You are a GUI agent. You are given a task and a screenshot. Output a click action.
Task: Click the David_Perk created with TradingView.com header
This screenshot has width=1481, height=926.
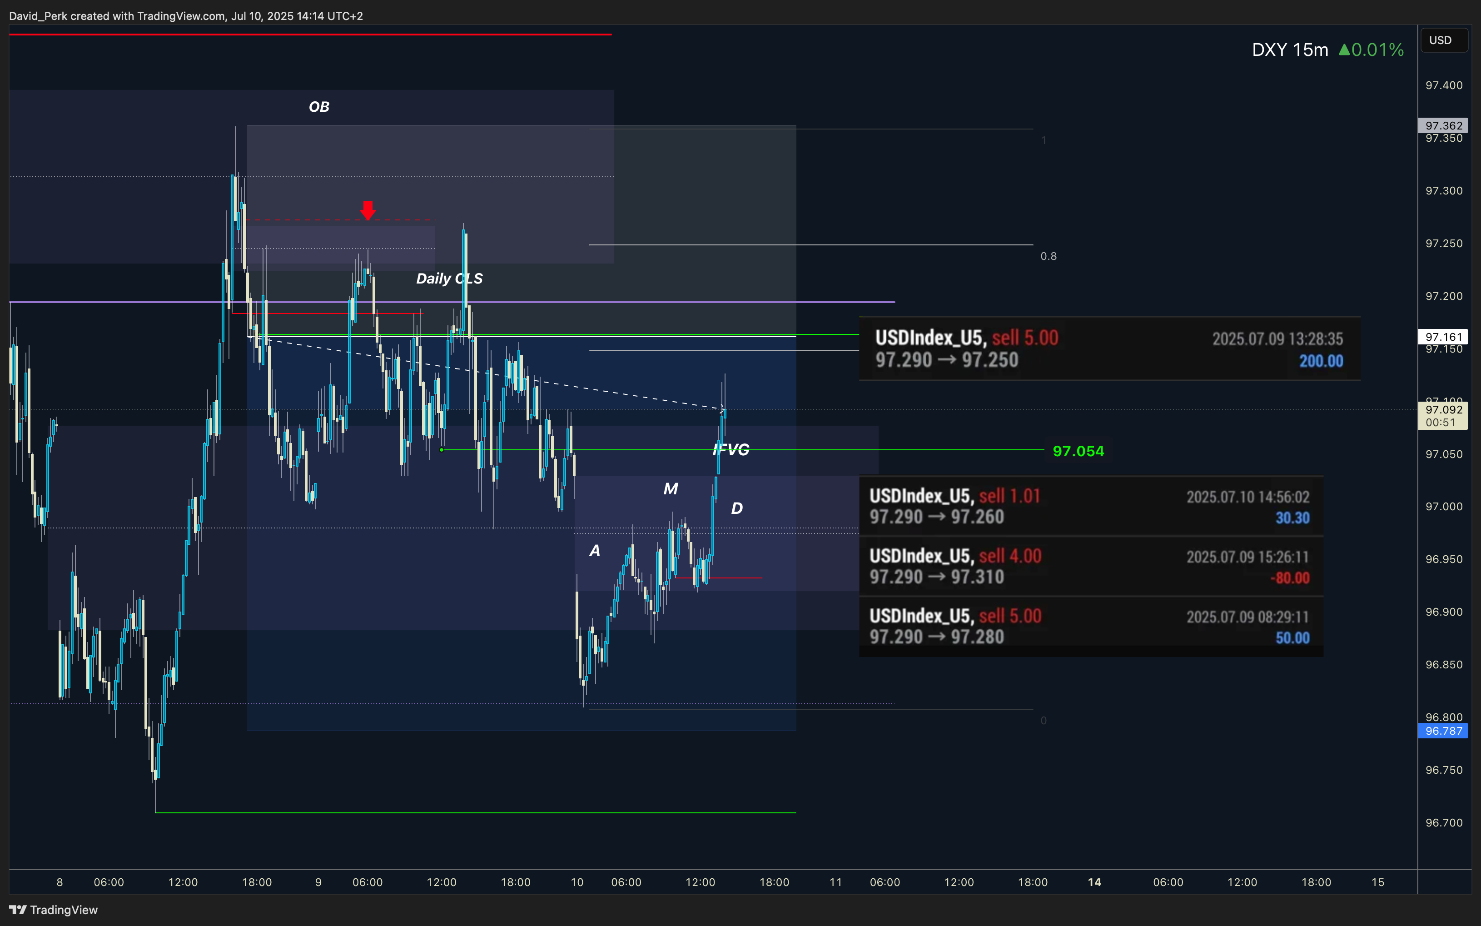(x=185, y=16)
